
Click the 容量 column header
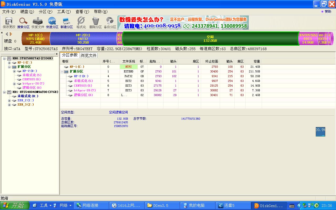tap(254, 61)
